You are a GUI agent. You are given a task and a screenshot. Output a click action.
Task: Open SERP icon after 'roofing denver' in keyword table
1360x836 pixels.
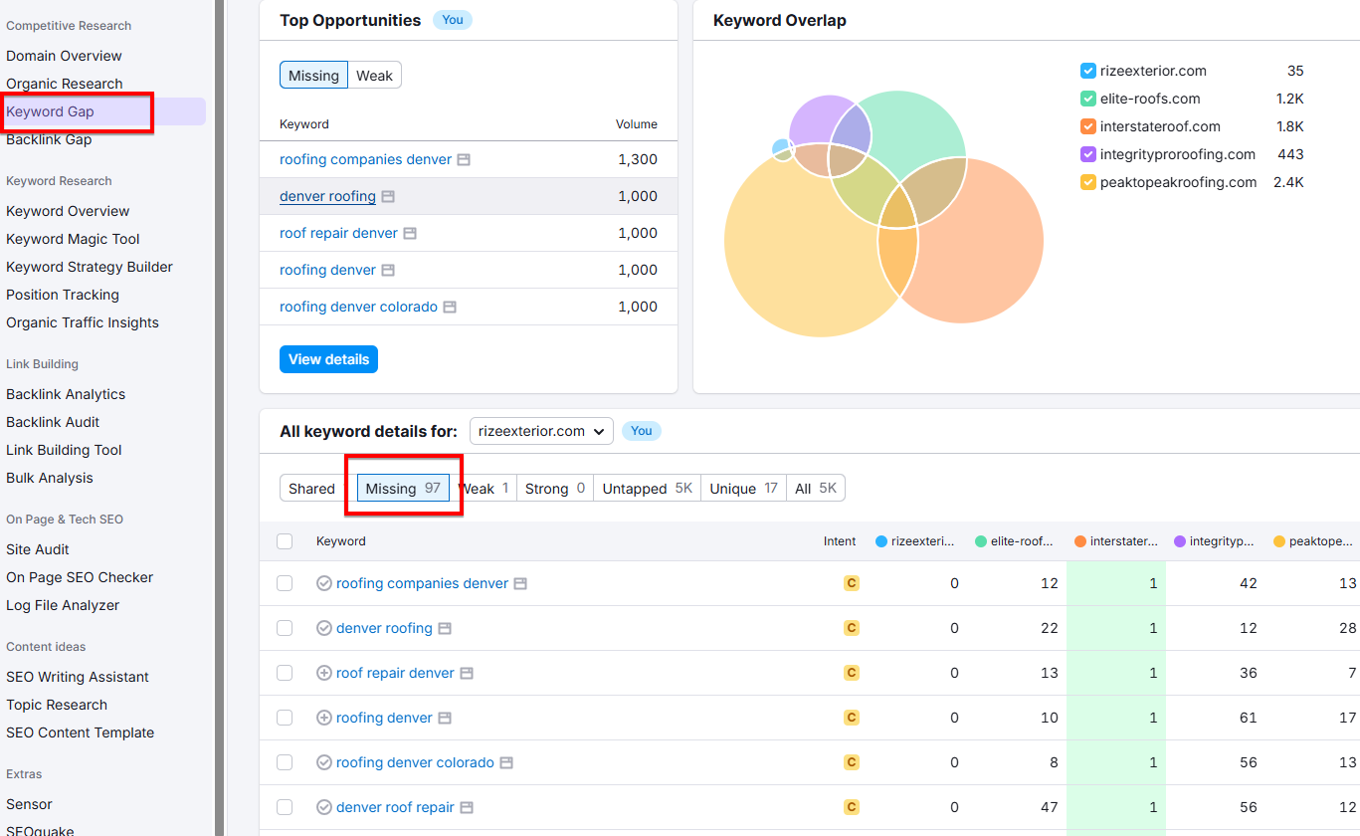445,718
